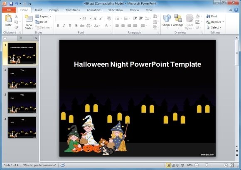Start Slide Show from status bar
This screenshot has height=170, width=241.
(182, 165)
